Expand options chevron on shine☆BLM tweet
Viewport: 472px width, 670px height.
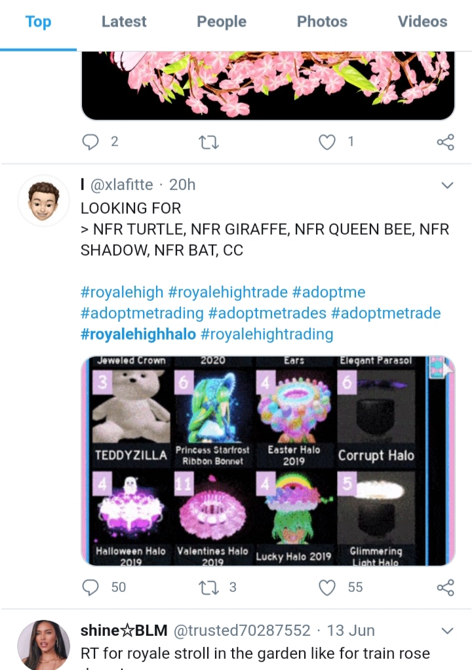pyautogui.click(x=447, y=631)
